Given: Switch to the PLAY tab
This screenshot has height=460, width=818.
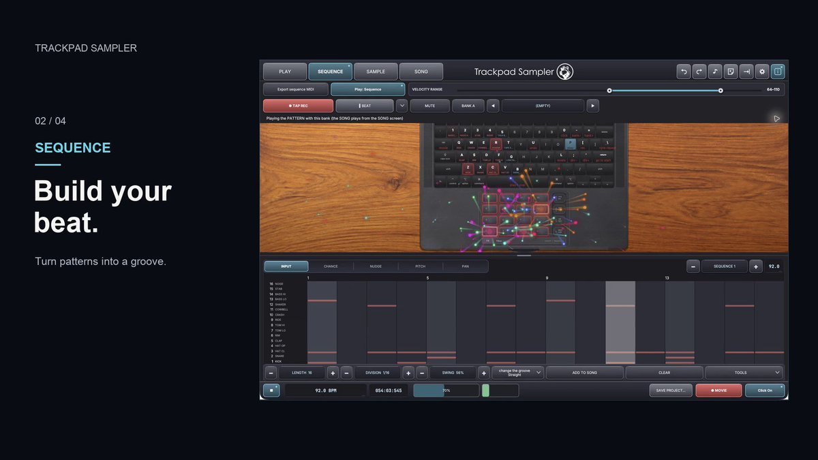Looking at the screenshot, I should (285, 72).
